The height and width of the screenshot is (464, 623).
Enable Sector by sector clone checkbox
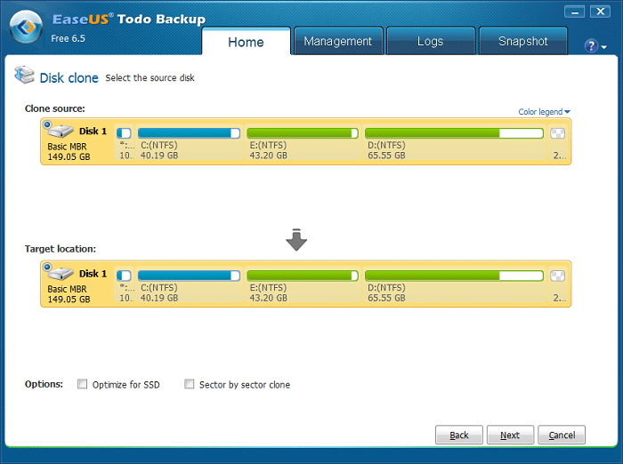pos(189,384)
